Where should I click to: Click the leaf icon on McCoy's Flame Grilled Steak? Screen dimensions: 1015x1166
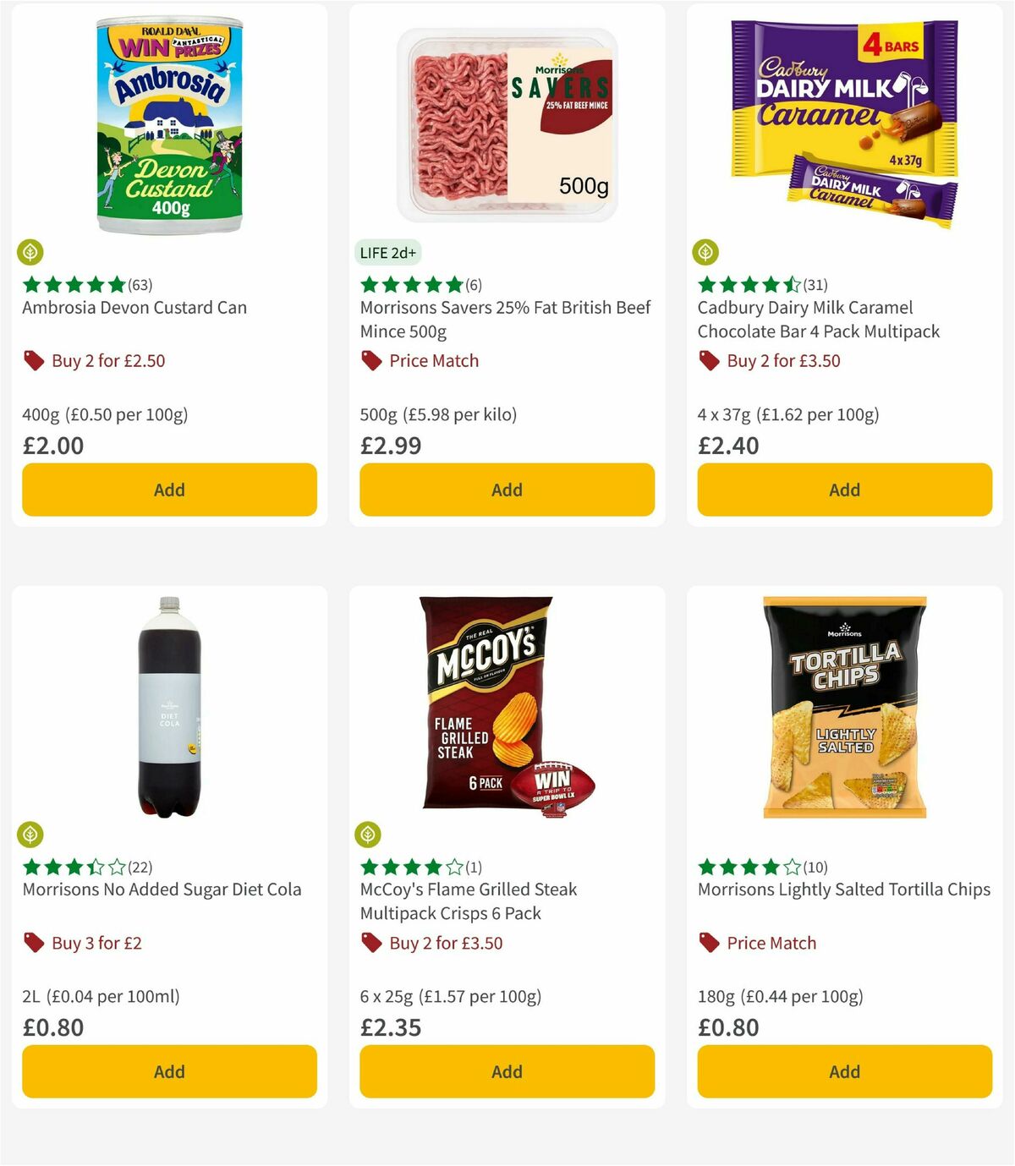[369, 835]
